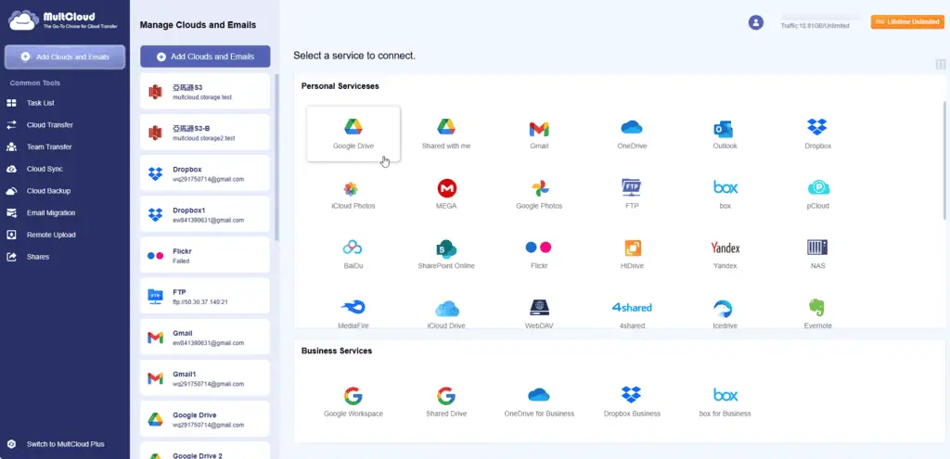Screen dimensions: 950x459
Task: Select SharePoint Online service
Action: pyautogui.click(x=446, y=249)
